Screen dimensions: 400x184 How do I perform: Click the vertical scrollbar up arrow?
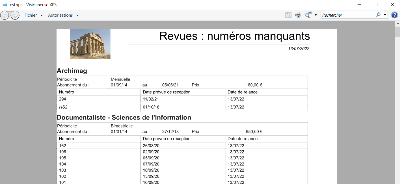pos(397,23)
